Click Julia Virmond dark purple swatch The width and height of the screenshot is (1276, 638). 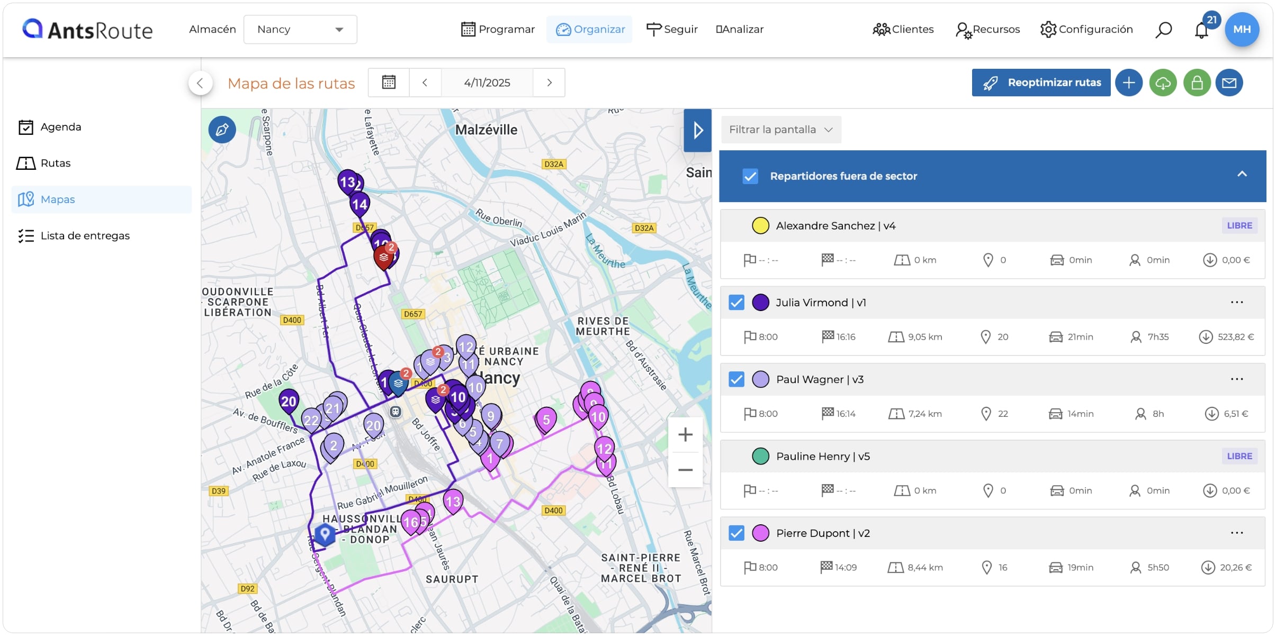(x=761, y=303)
